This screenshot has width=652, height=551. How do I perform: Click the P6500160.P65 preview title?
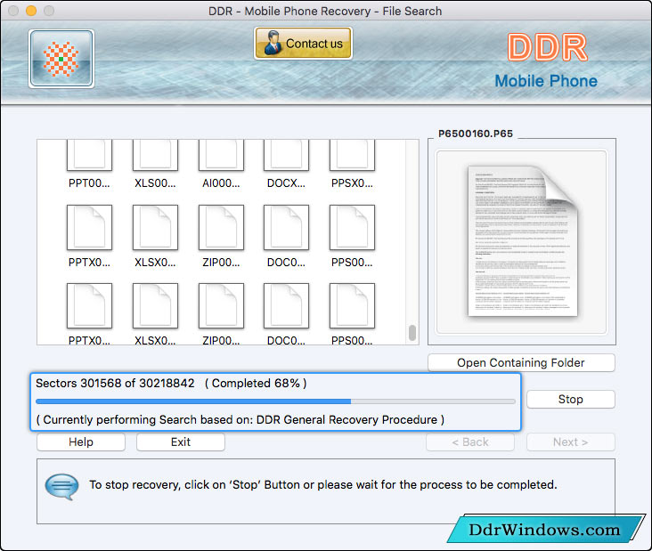476,134
